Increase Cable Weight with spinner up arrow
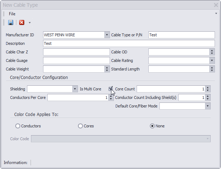221x169 pixels. 107,68
